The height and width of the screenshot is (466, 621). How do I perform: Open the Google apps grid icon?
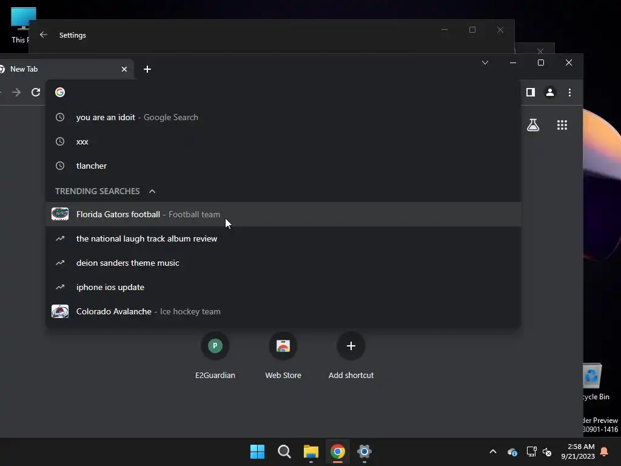(562, 125)
